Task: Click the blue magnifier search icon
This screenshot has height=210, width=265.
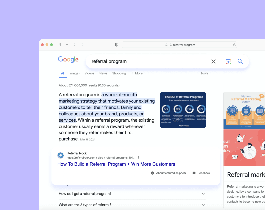Action: pos(240,61)
